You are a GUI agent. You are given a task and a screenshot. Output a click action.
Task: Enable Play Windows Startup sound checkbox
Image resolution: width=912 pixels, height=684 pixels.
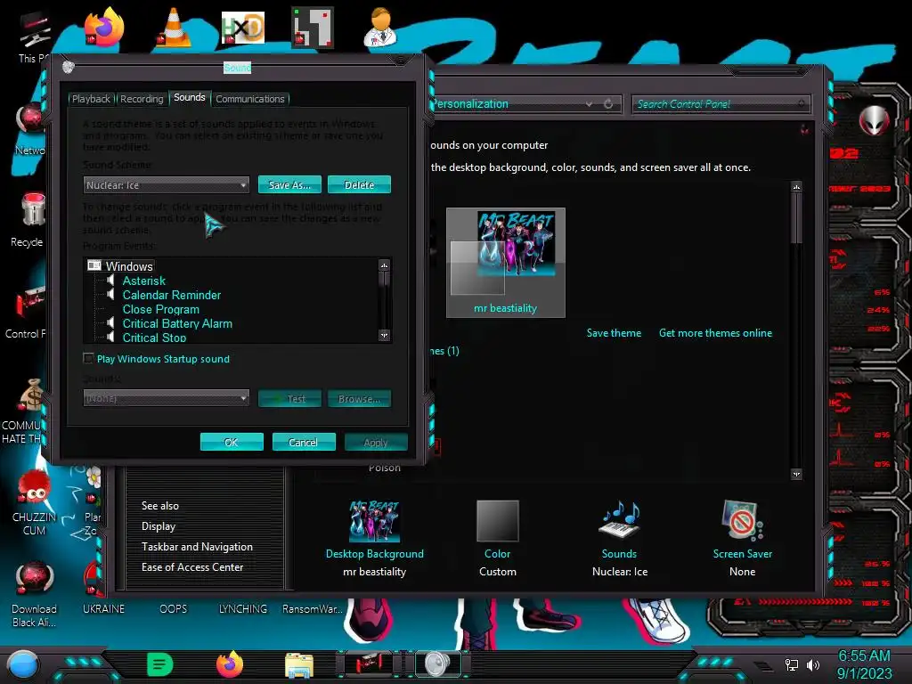(88, 358)
